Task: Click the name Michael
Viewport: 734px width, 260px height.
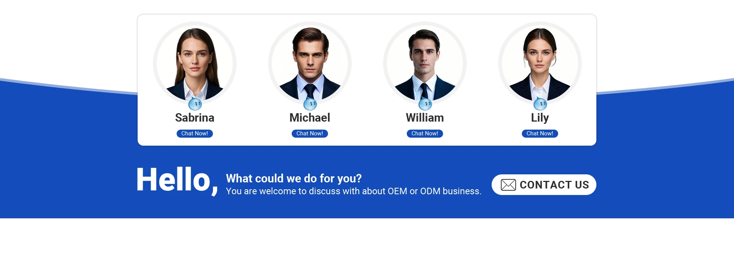Action: click(310, 118)
